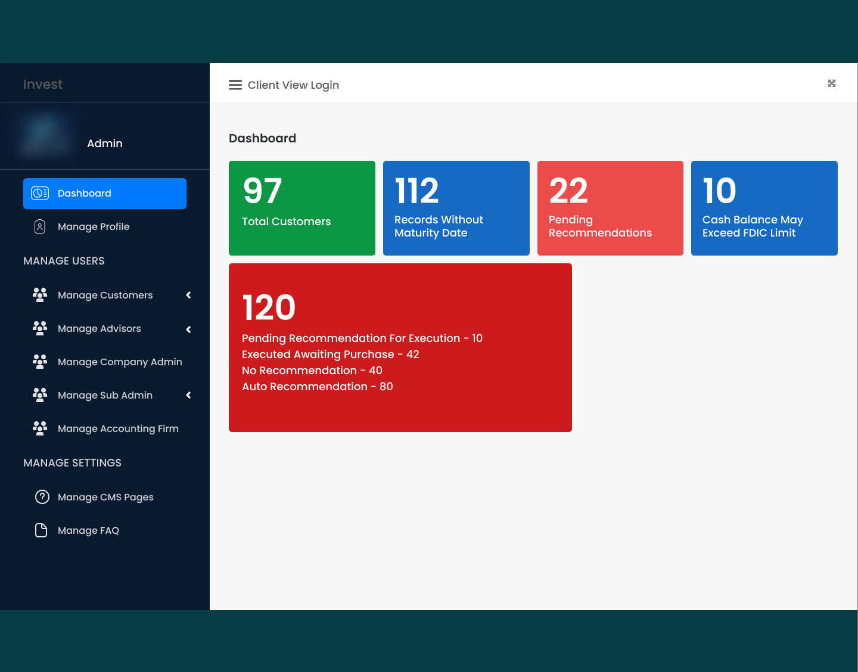Expand the Manage Advisors submenu arrow
The width and height of the screenshot is (858, 672).
tap(188, 329)
